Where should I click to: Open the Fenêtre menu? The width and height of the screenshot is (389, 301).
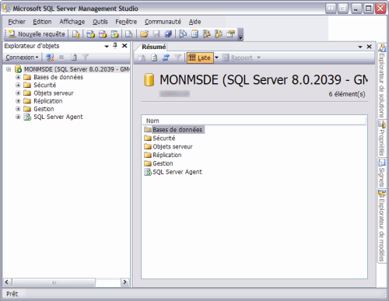[126, 22]
